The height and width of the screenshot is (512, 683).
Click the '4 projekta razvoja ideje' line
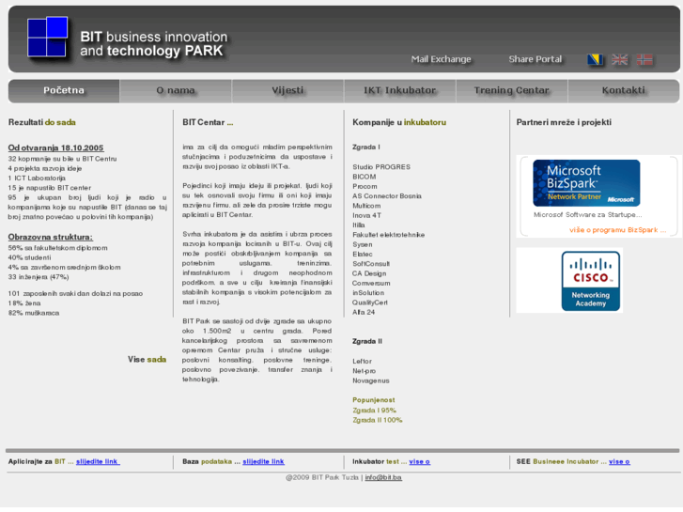[x=45, y=169]
